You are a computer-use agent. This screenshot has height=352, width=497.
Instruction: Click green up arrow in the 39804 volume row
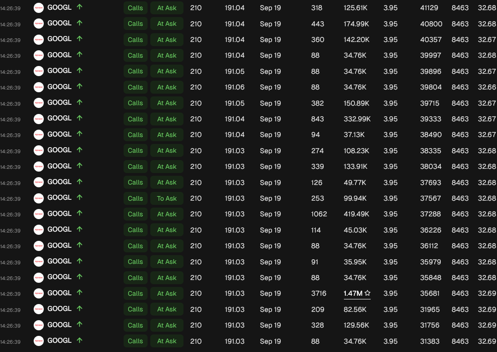pos(80,86)
